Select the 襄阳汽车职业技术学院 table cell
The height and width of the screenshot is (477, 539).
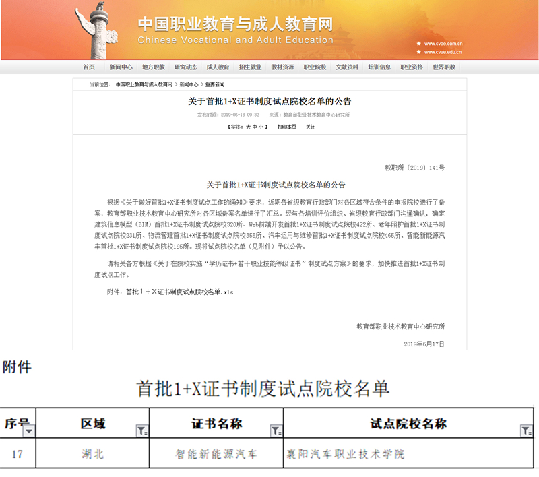pos(345,454)
